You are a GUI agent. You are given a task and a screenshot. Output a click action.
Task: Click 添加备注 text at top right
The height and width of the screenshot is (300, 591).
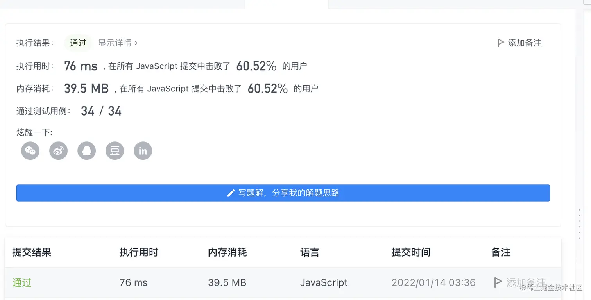point(525,43)
